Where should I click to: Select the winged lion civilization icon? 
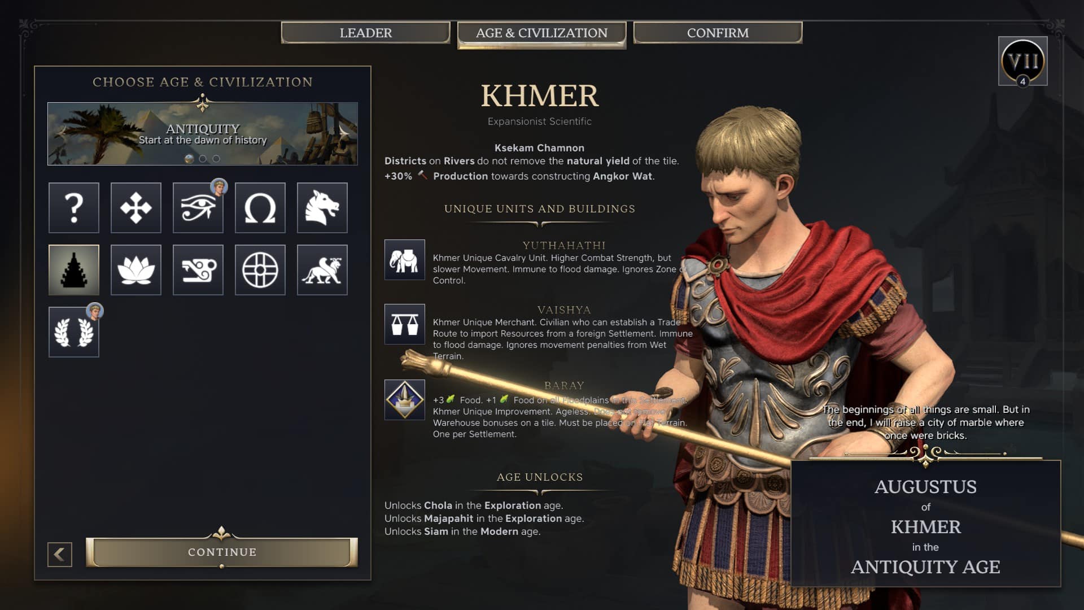pos(322,270)
